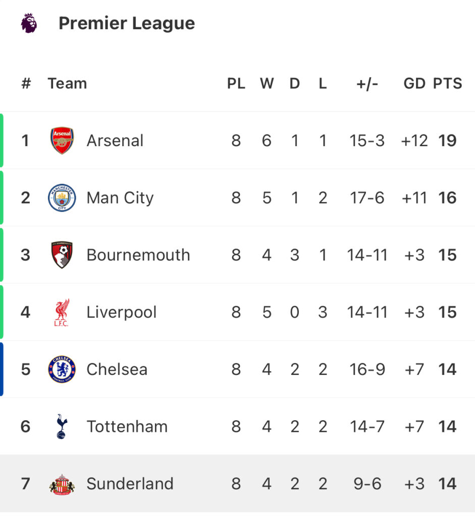The width and height of the screenshot is (475, 516).
Task: Tap the Tottenham cockerel crest
Action: tap(62, 426)
